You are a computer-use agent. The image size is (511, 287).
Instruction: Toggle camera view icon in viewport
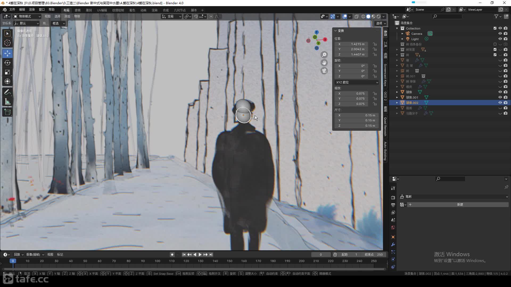click(324, 71)
